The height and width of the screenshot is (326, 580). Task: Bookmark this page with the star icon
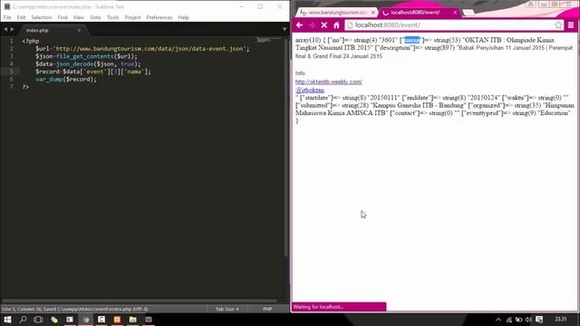pyautogui.click(x=558, y=25)
